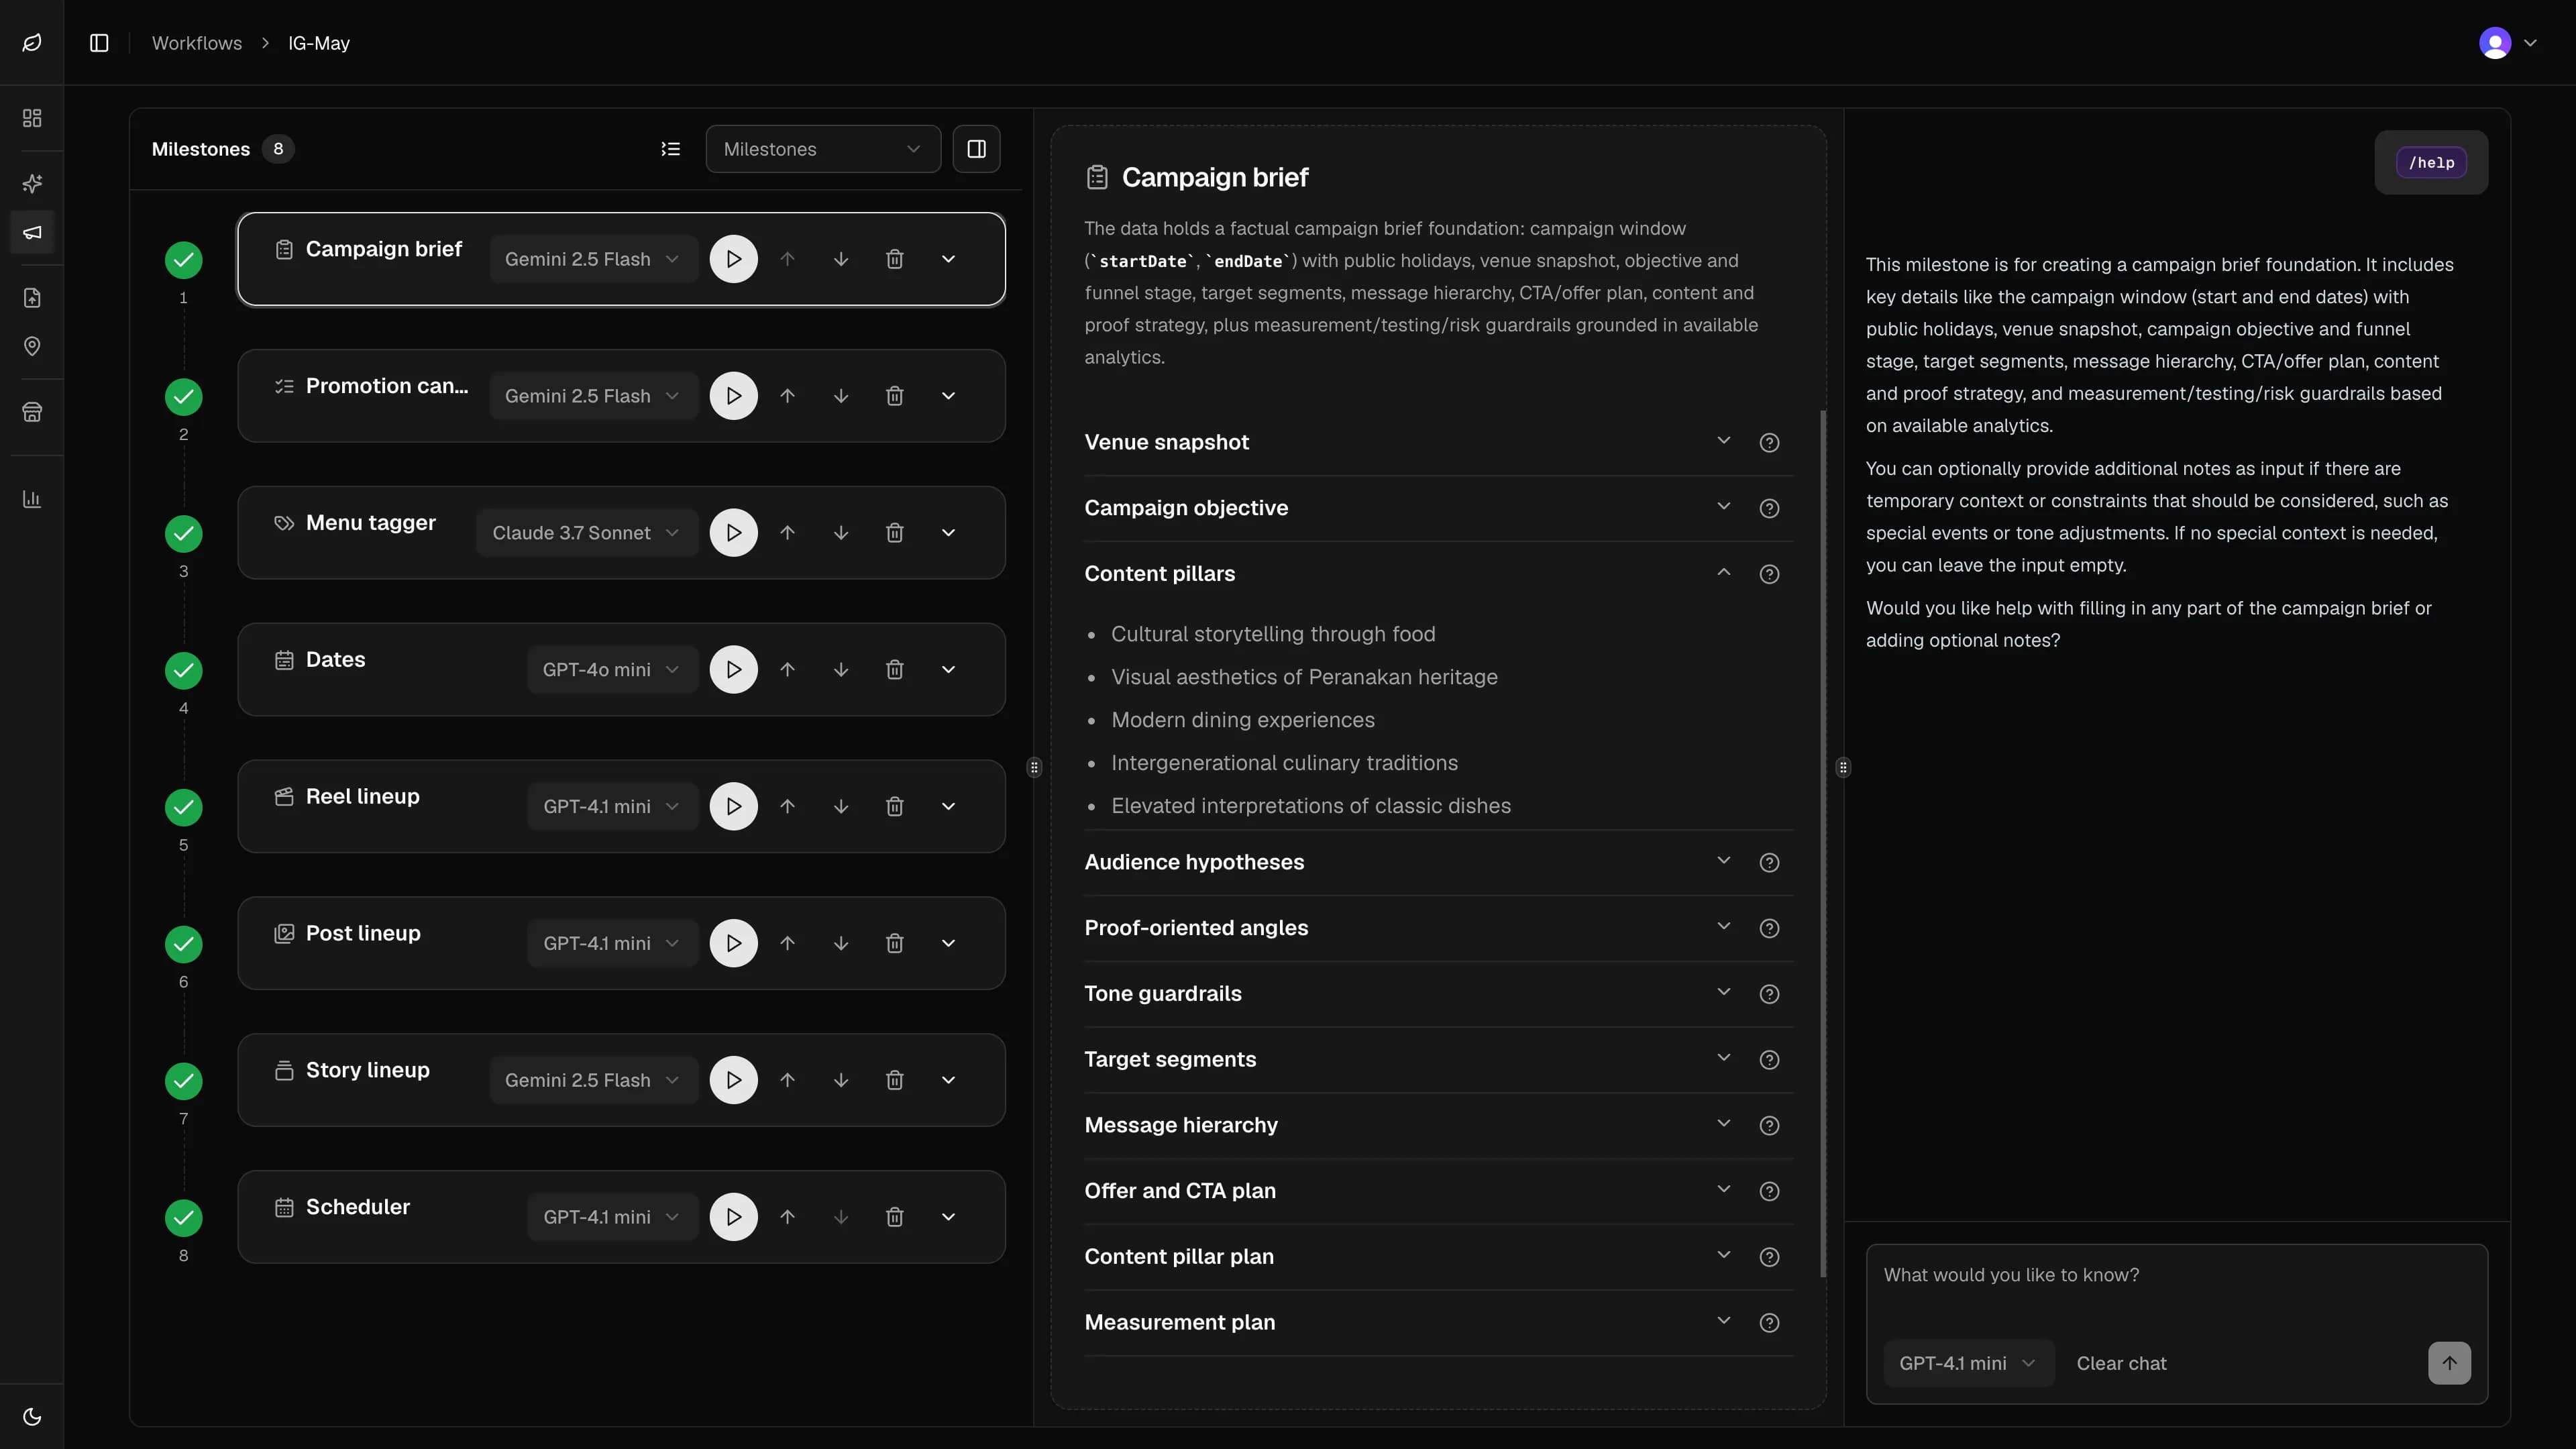Delete the Story lineup milestone
Screen dimensions: 2576x1449
(895, 1080)
